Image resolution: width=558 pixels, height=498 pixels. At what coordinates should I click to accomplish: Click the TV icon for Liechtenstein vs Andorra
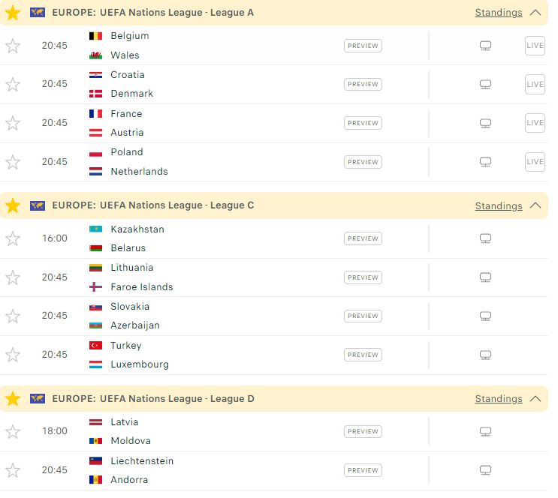coord(485,470)
